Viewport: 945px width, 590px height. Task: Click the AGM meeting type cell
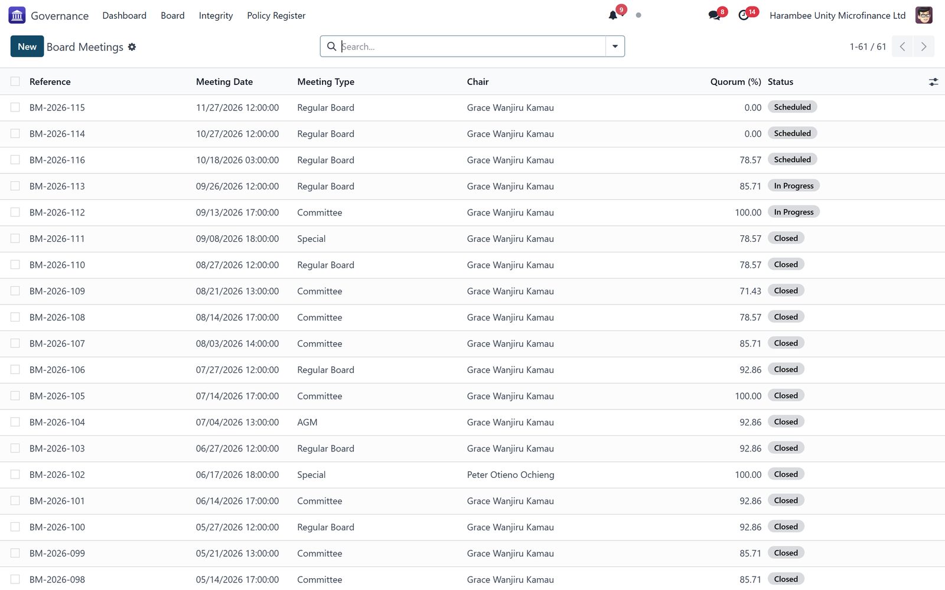pyautogui.click(x=307, y=422)
